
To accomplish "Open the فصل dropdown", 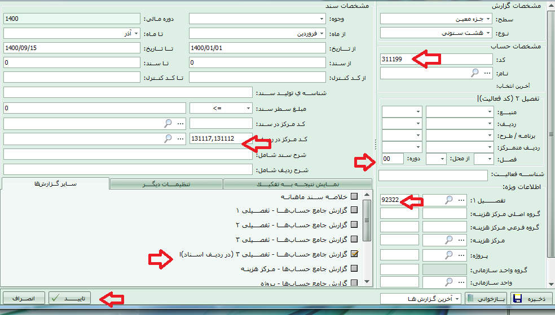I will click(490, 159).
